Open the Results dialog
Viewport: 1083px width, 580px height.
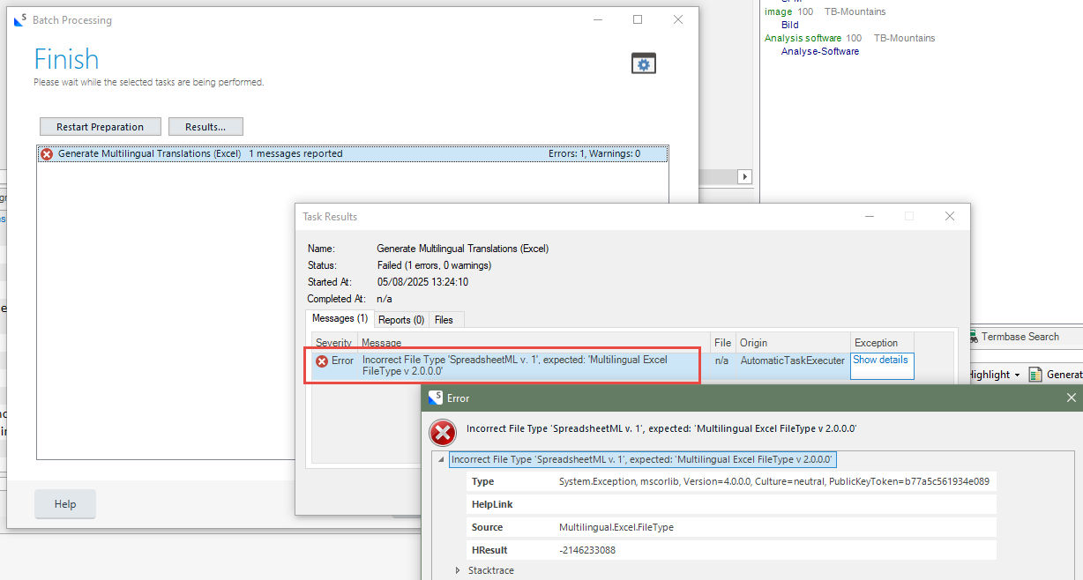point(205,126)
